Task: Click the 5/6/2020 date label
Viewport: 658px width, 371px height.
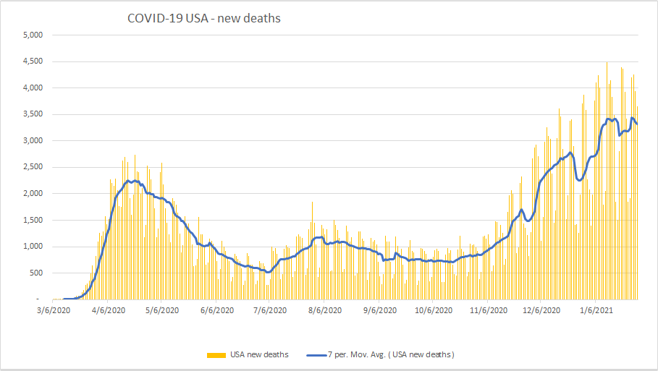Action: point(161,311)
